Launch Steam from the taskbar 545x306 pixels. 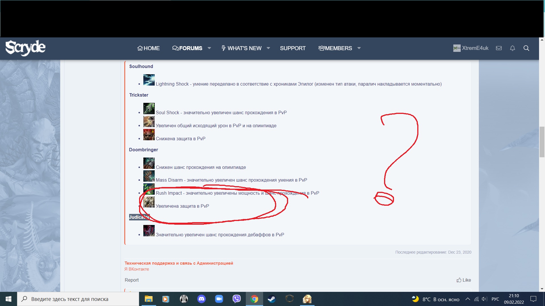[272, 299]
